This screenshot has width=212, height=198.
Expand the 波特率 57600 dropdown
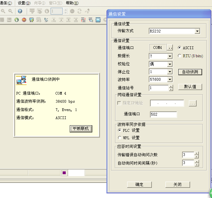point(169,80)
